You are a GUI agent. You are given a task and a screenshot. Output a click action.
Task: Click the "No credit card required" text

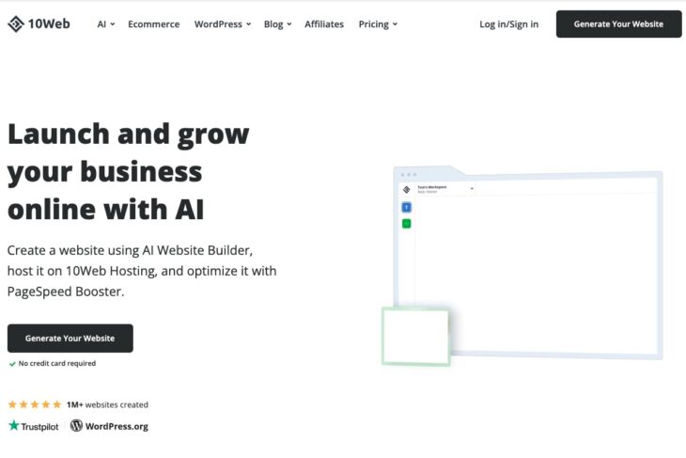(x=57, y=363)
